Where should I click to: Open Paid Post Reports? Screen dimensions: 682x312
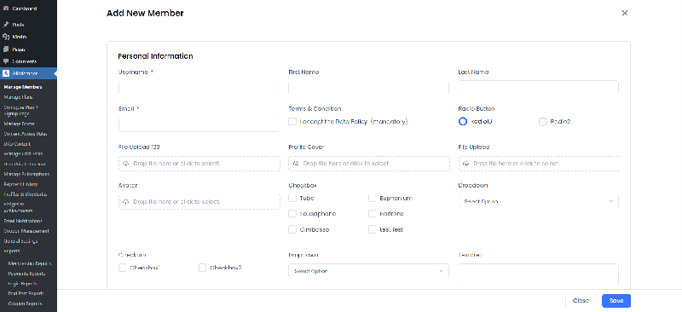pyautogui.click(x=26, y=294)
